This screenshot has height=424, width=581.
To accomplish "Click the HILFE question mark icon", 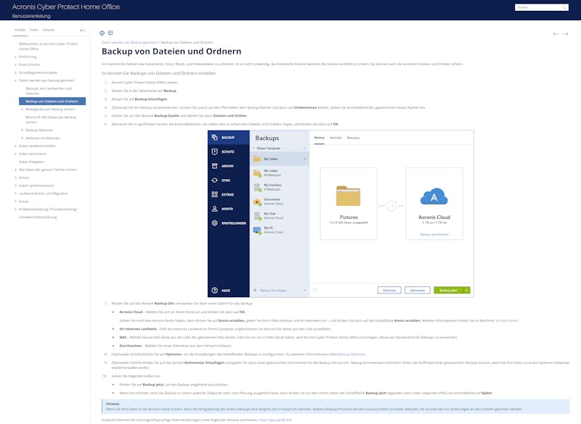I will 214,290.
